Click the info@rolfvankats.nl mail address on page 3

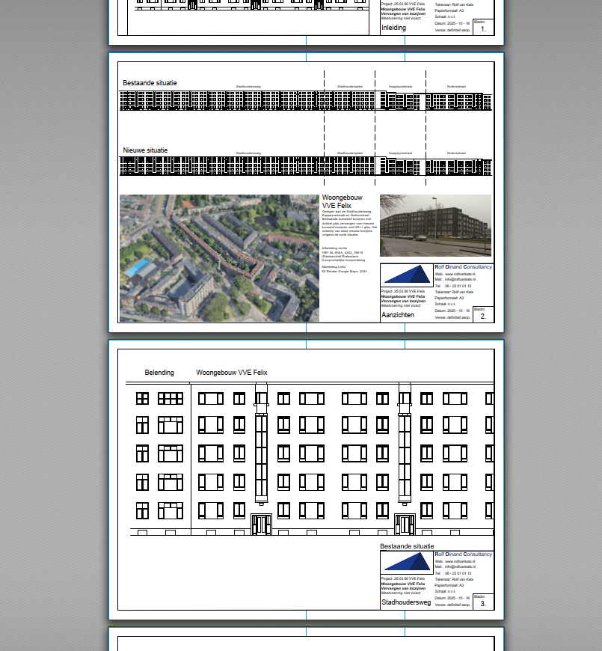point(460,566)
